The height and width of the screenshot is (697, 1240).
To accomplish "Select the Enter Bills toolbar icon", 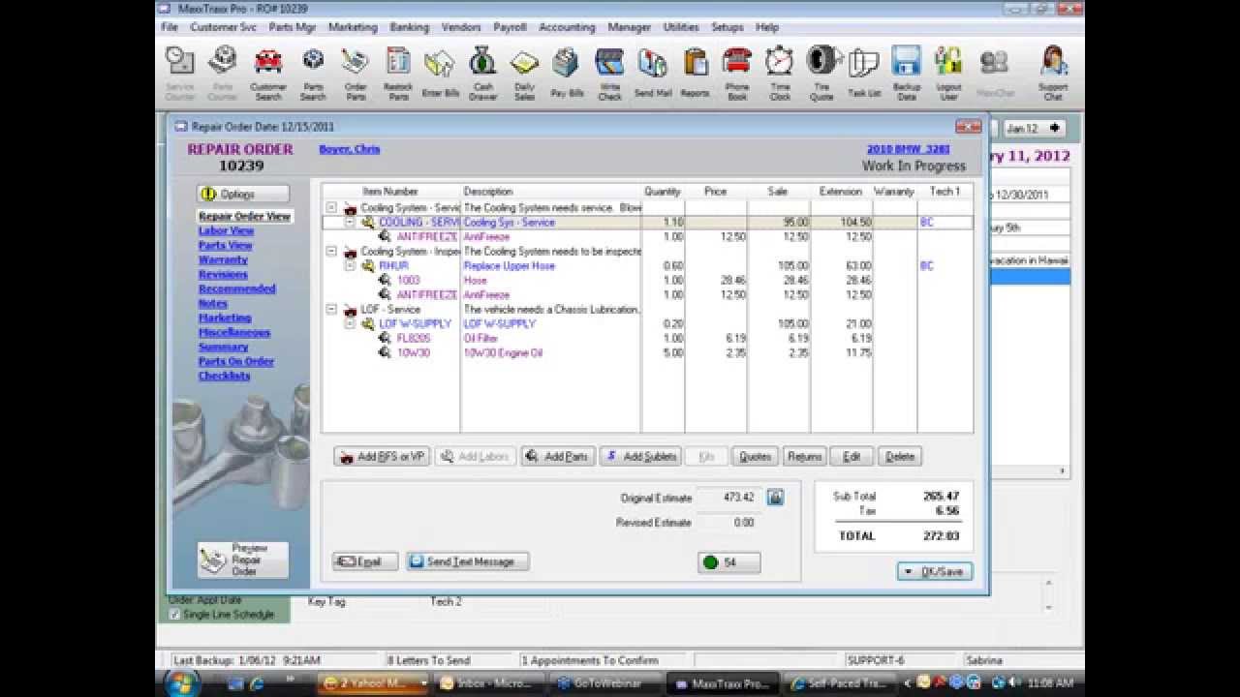I will 440,73.
